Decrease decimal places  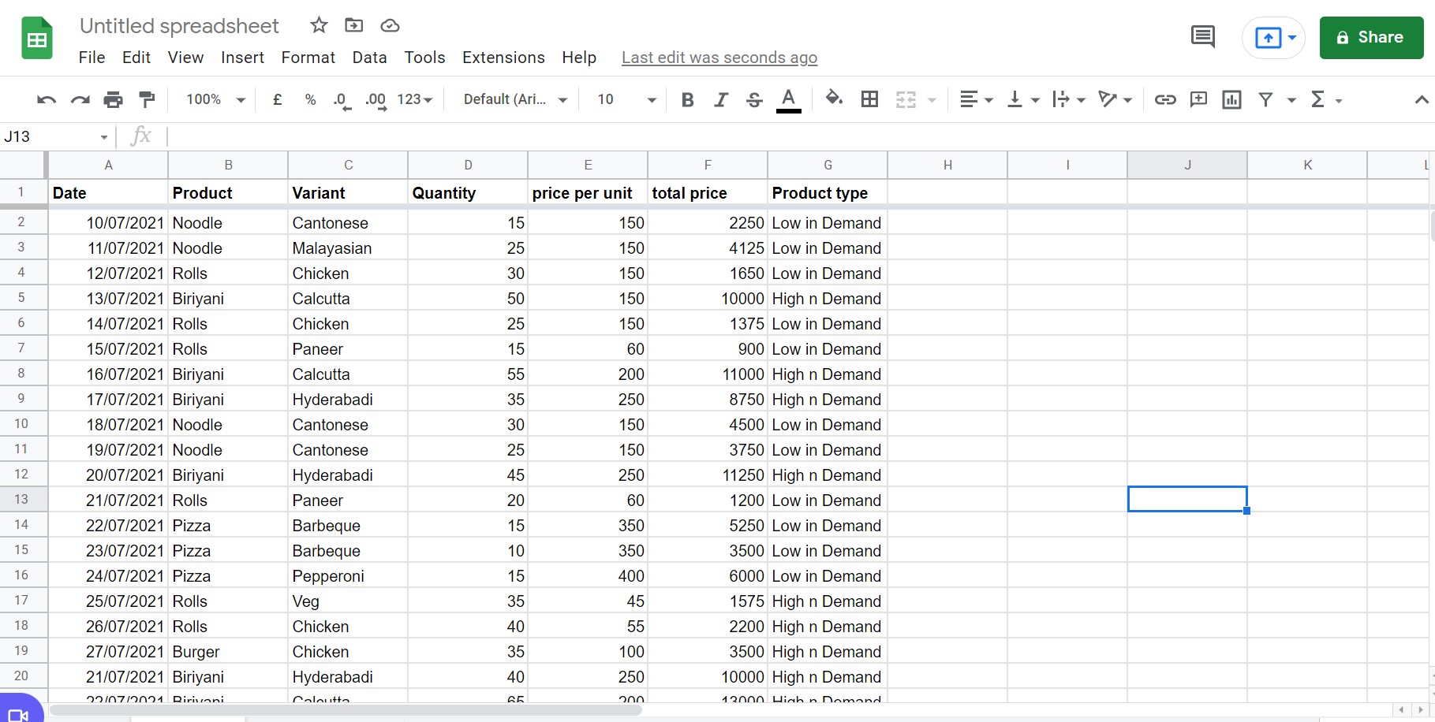click(342, 100)
